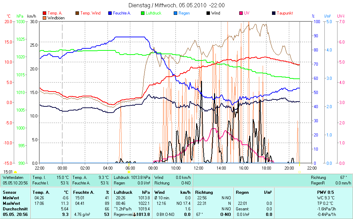Click the orange Windböen legend square

(x=44, y=18)
